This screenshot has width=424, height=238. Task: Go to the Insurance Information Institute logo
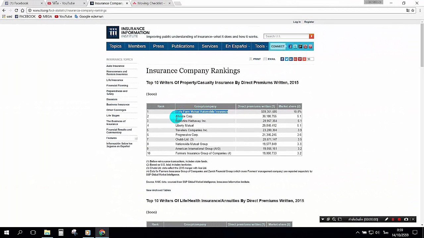tap(128, 32)
